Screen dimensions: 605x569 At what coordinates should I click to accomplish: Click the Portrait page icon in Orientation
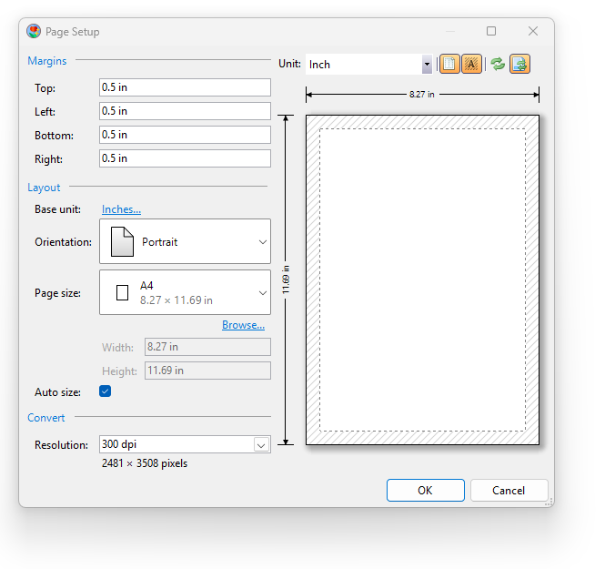coord(122,241)
